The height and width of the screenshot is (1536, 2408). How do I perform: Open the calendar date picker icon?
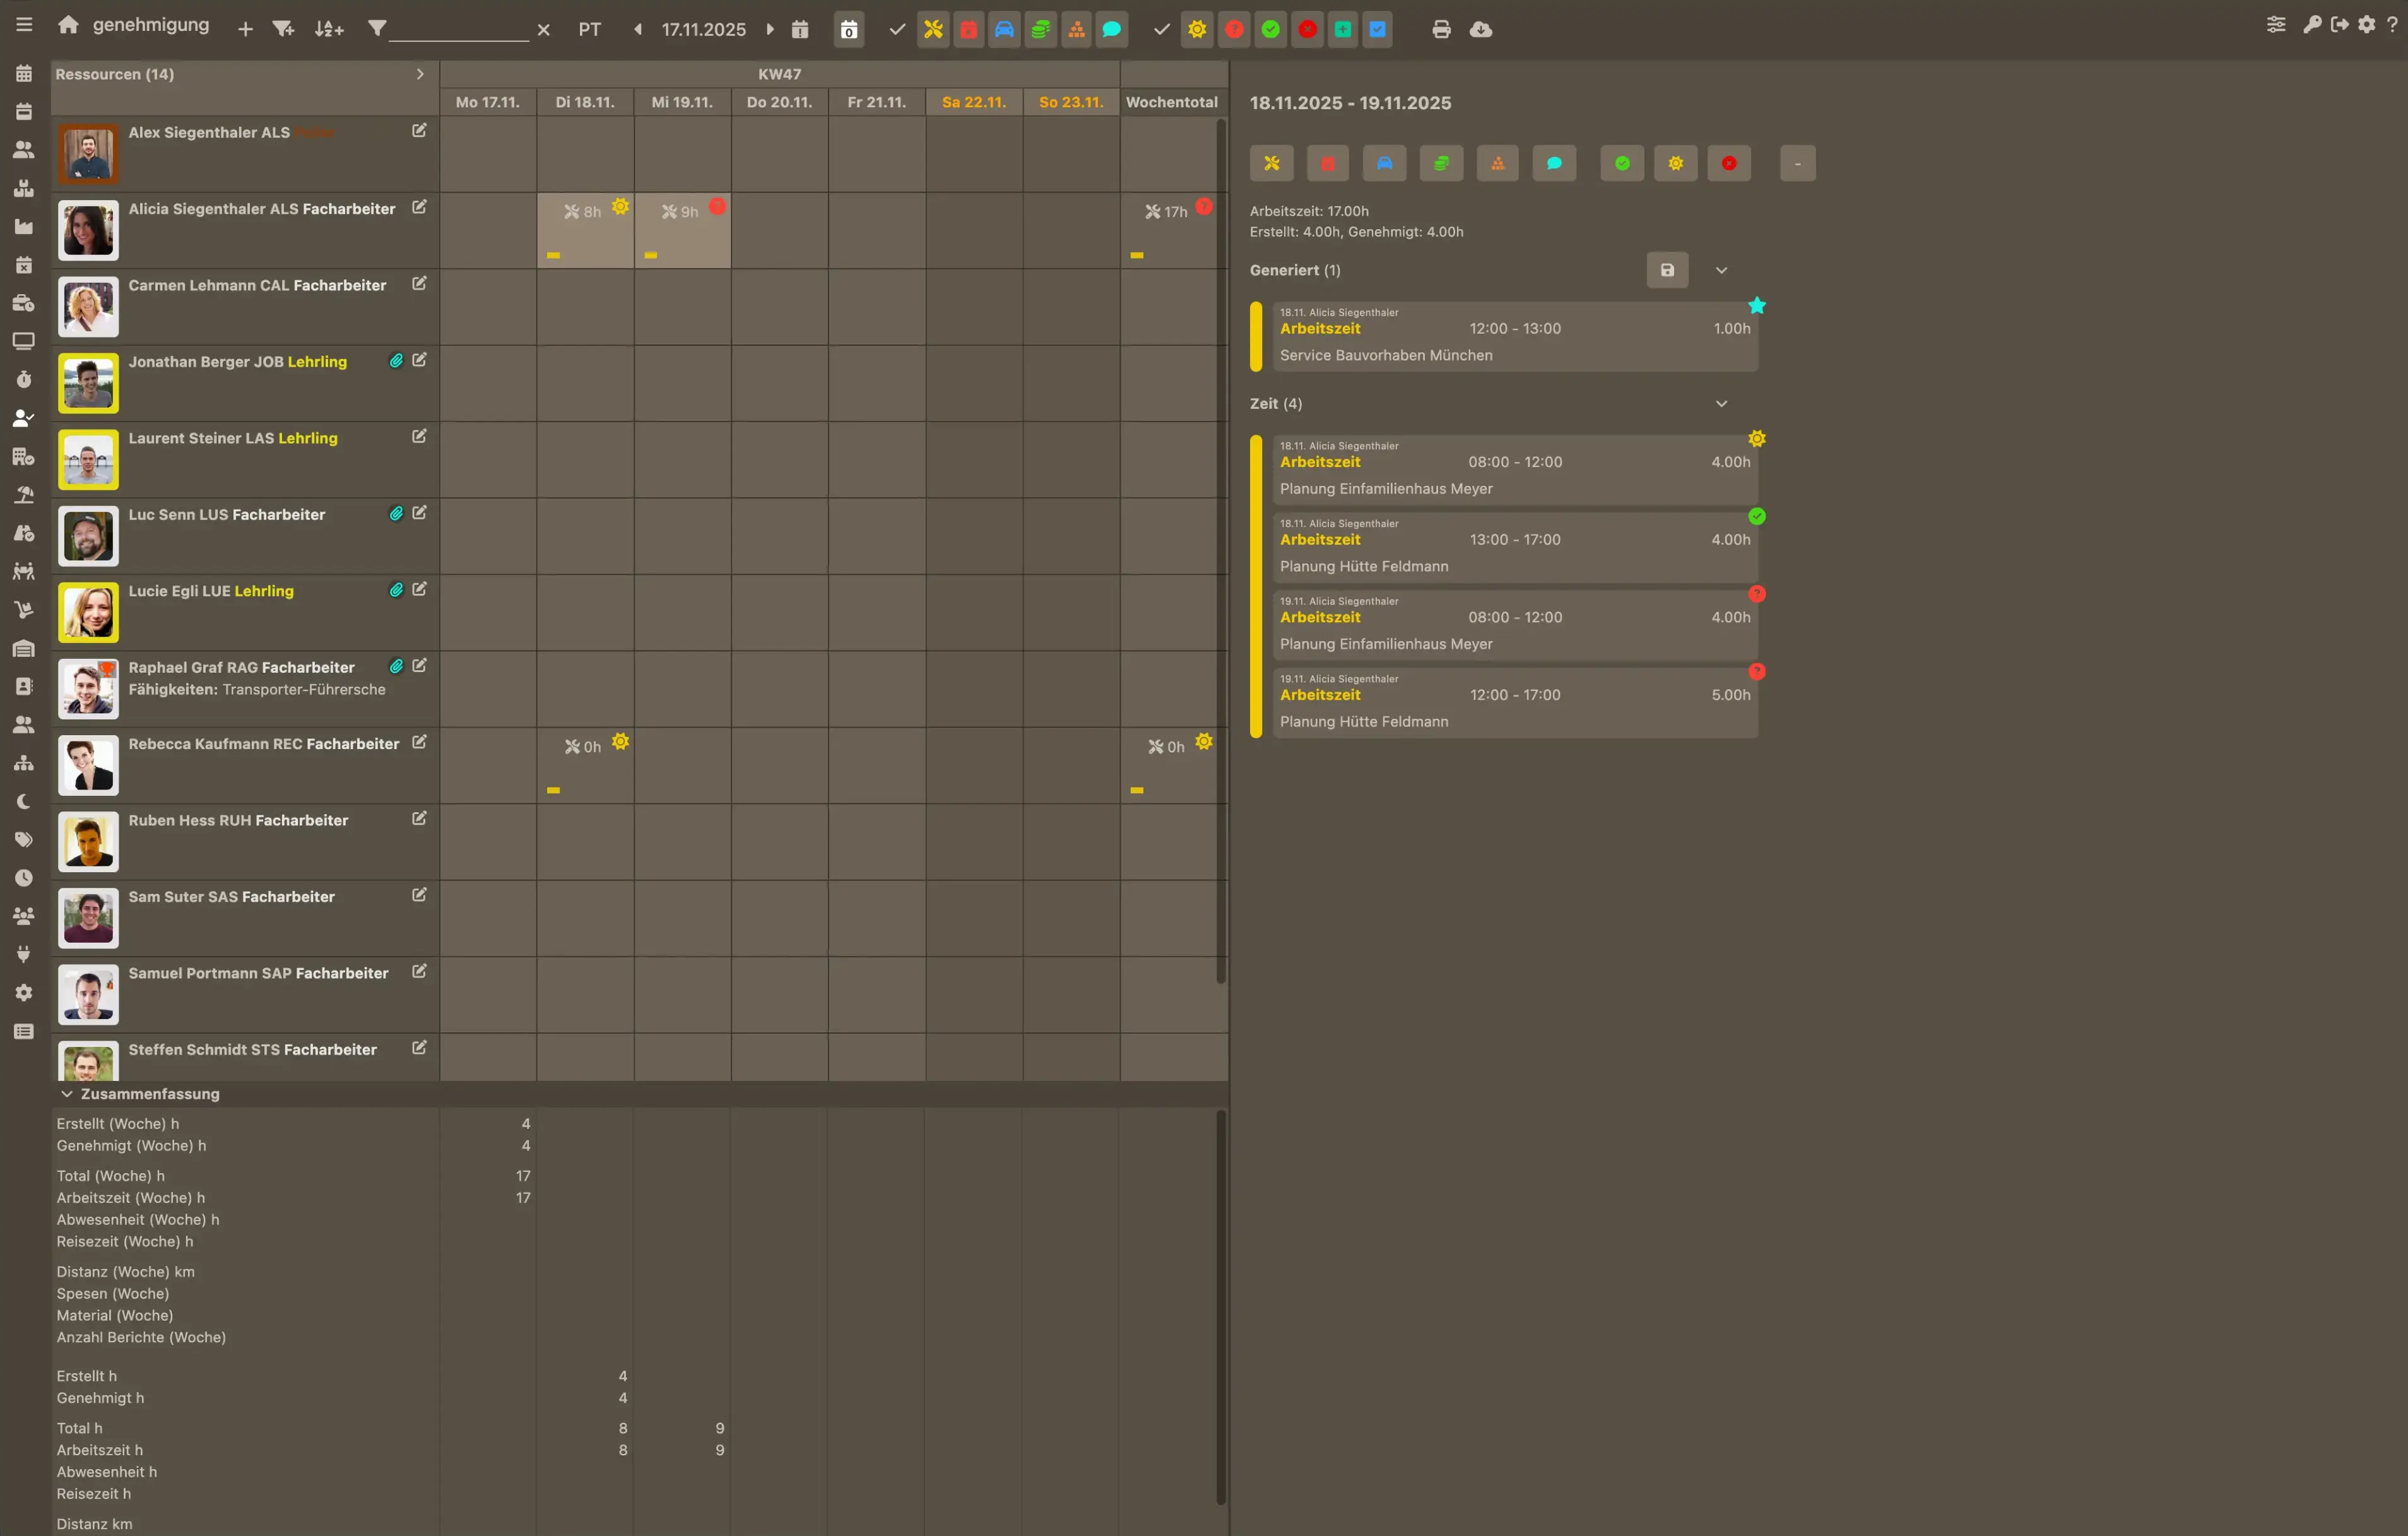point(799,29)
